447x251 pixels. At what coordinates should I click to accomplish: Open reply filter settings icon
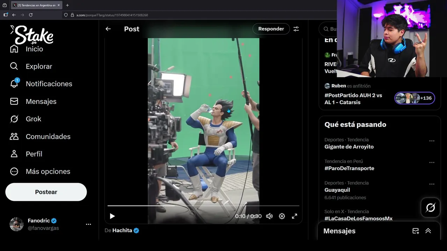pos(296,29)
